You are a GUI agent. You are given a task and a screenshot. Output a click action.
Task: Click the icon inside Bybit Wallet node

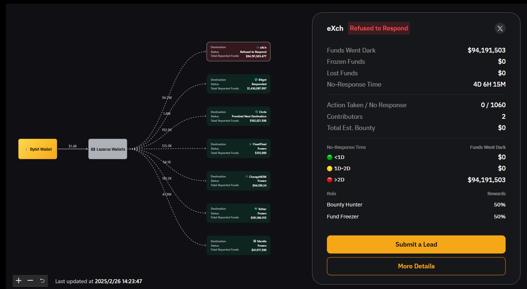pos(26,149)
